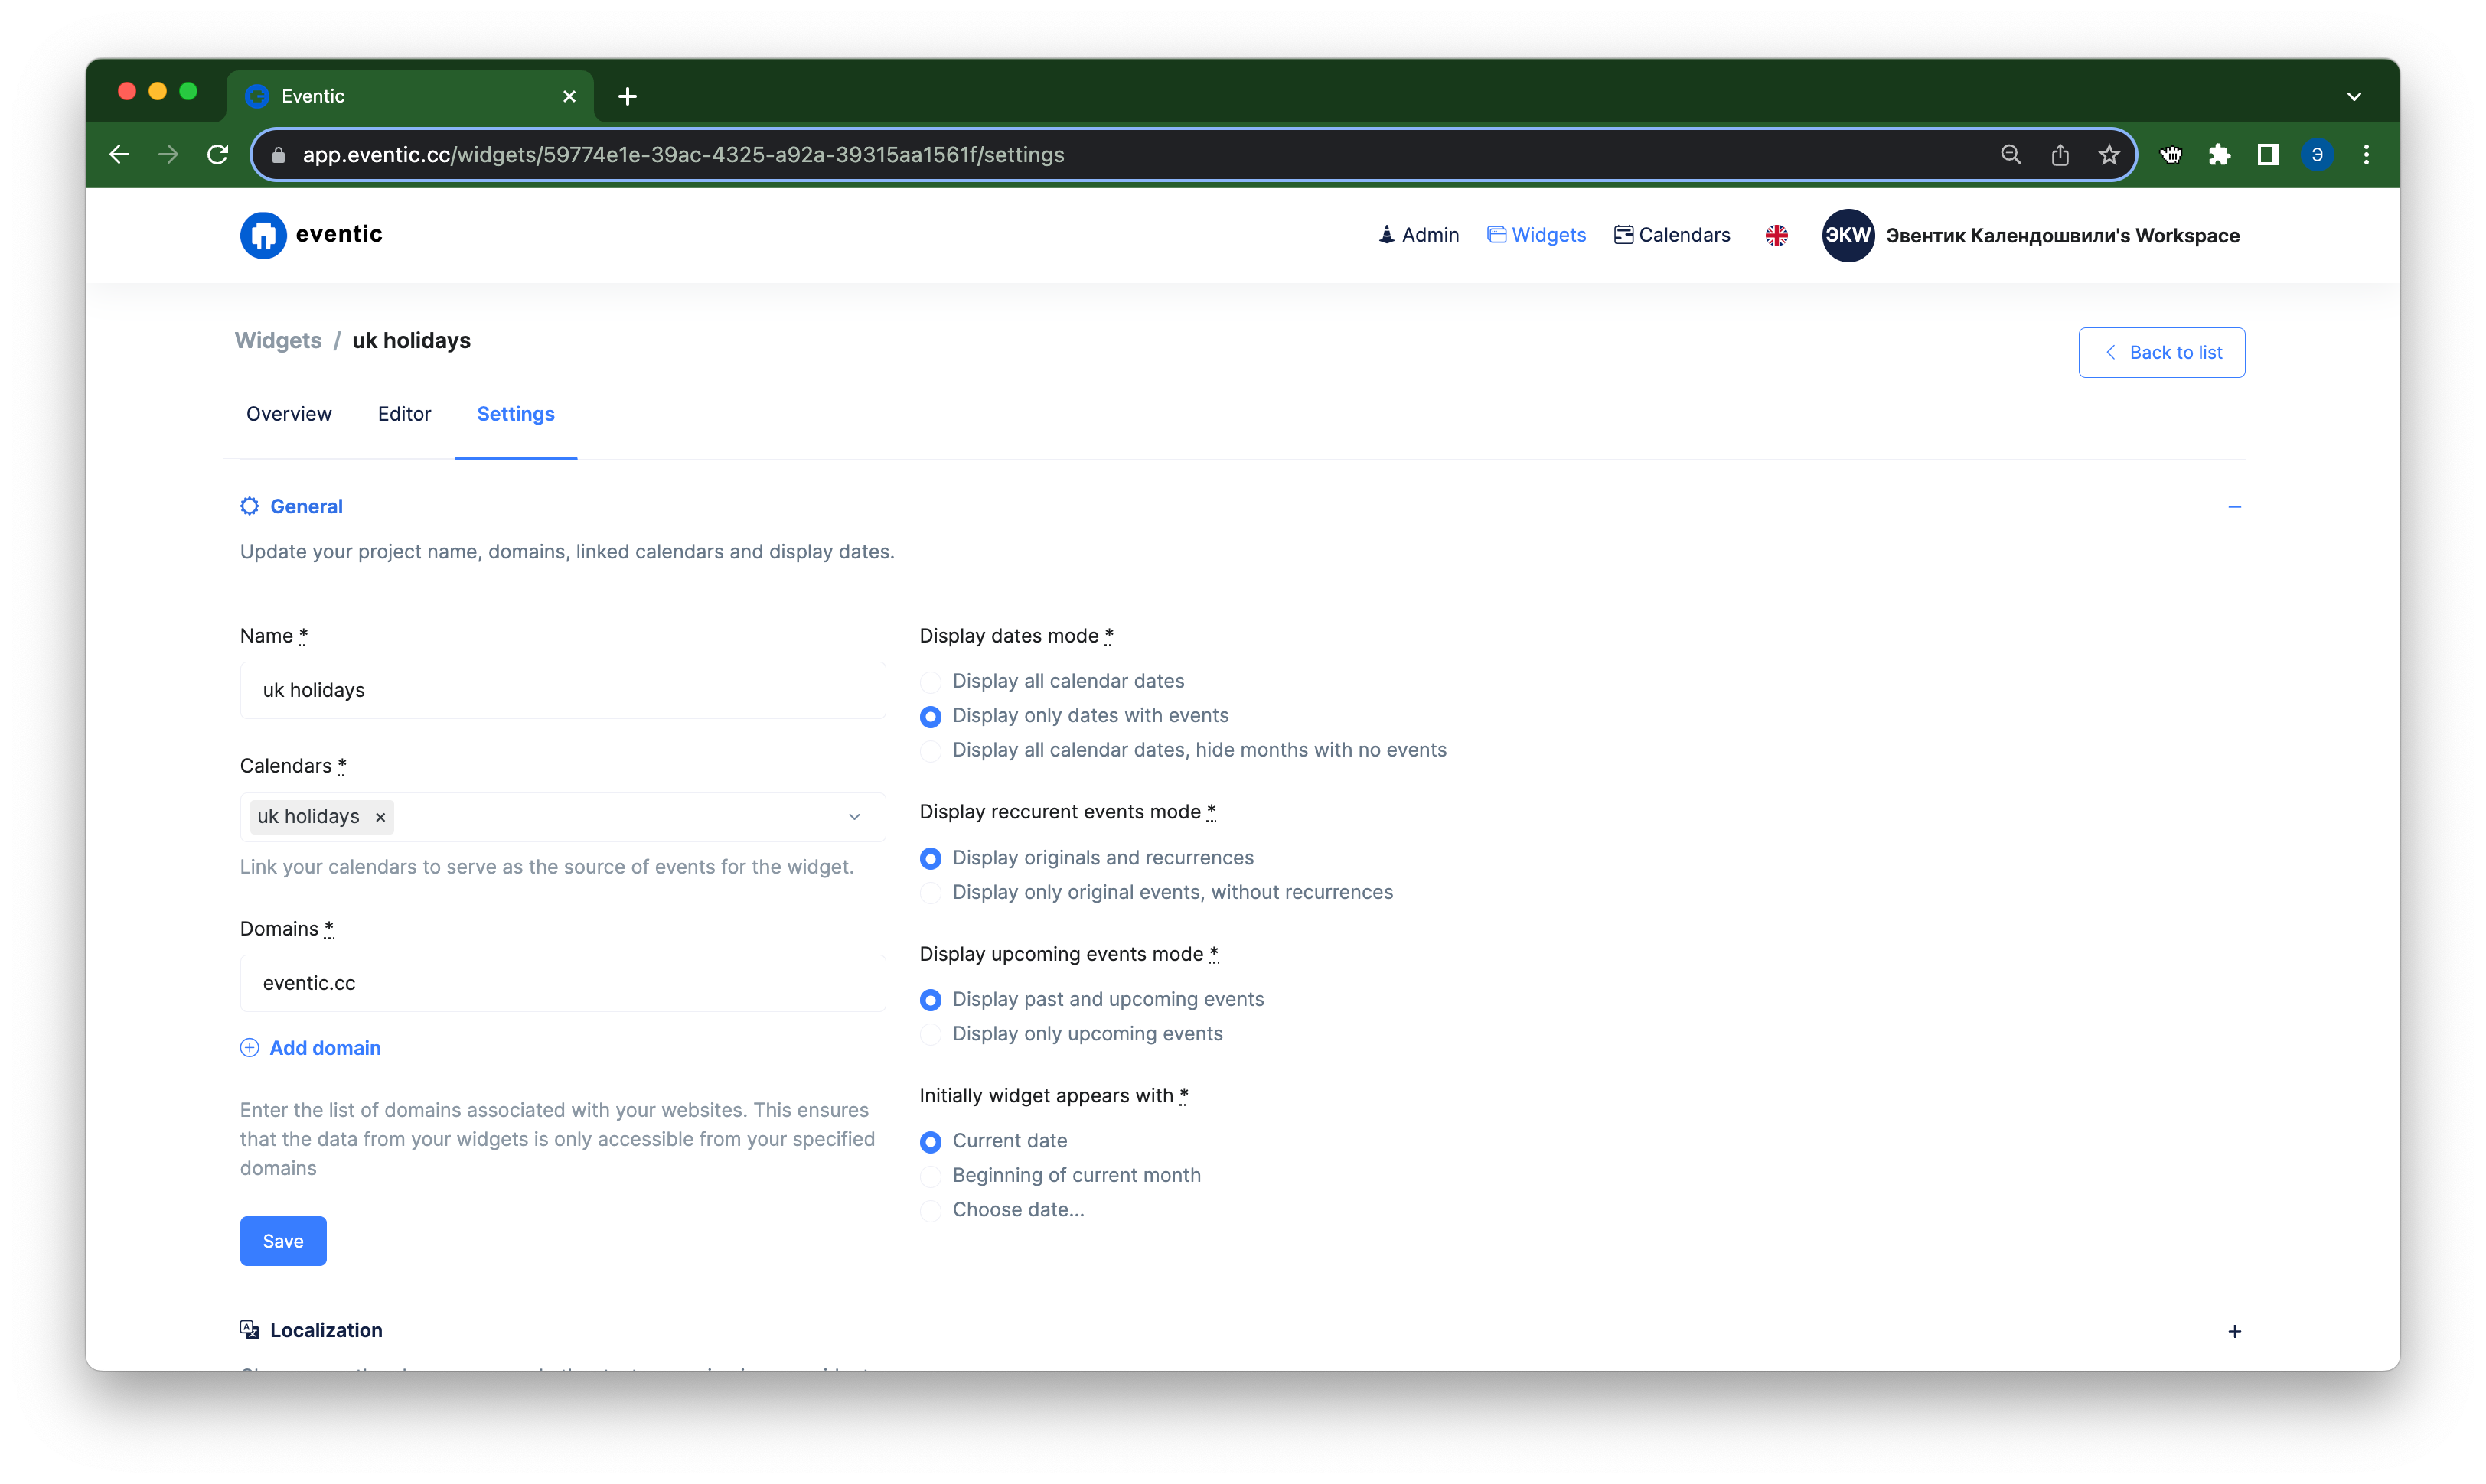Select the Choose date... option
Viewport: 2486px width, 1484px height.
coord(931,1211)
